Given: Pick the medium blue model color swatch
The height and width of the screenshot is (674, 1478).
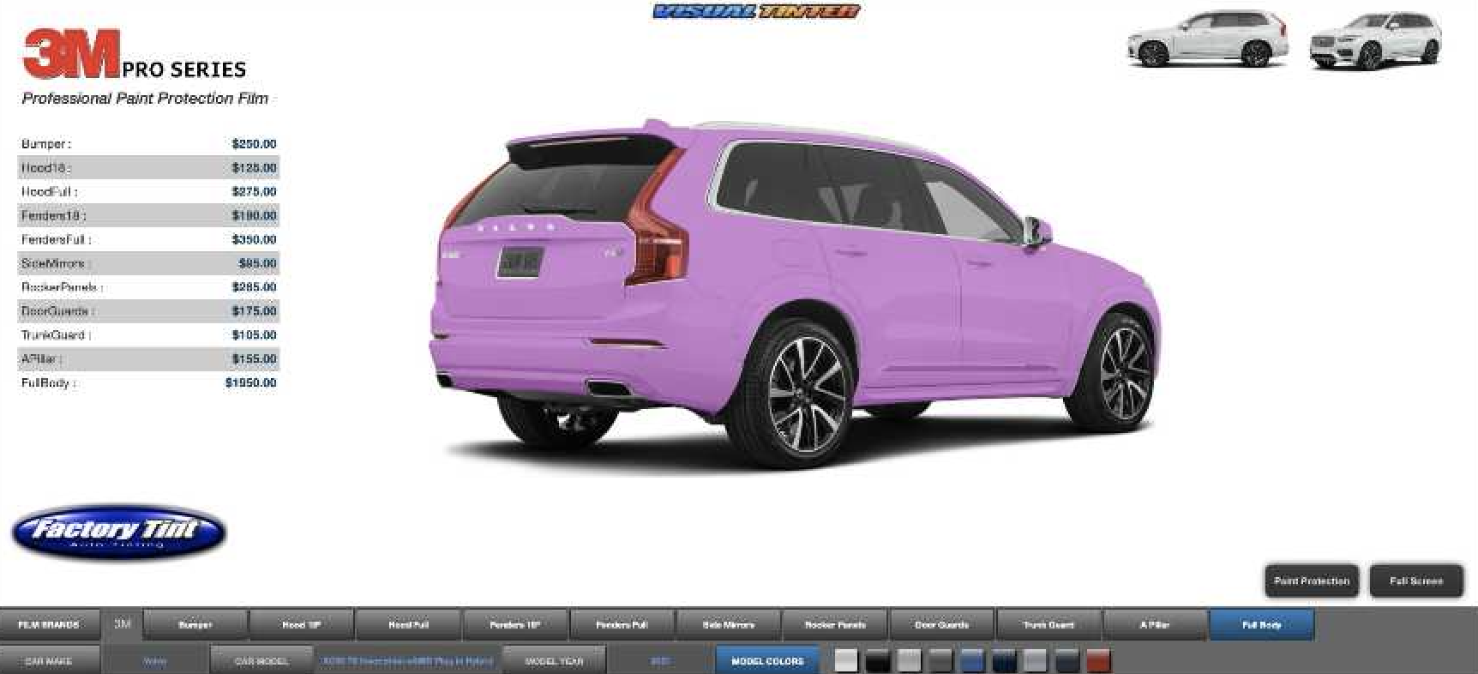Looking at the screenshot, I should pyautogui.click(x=972, y=661).
